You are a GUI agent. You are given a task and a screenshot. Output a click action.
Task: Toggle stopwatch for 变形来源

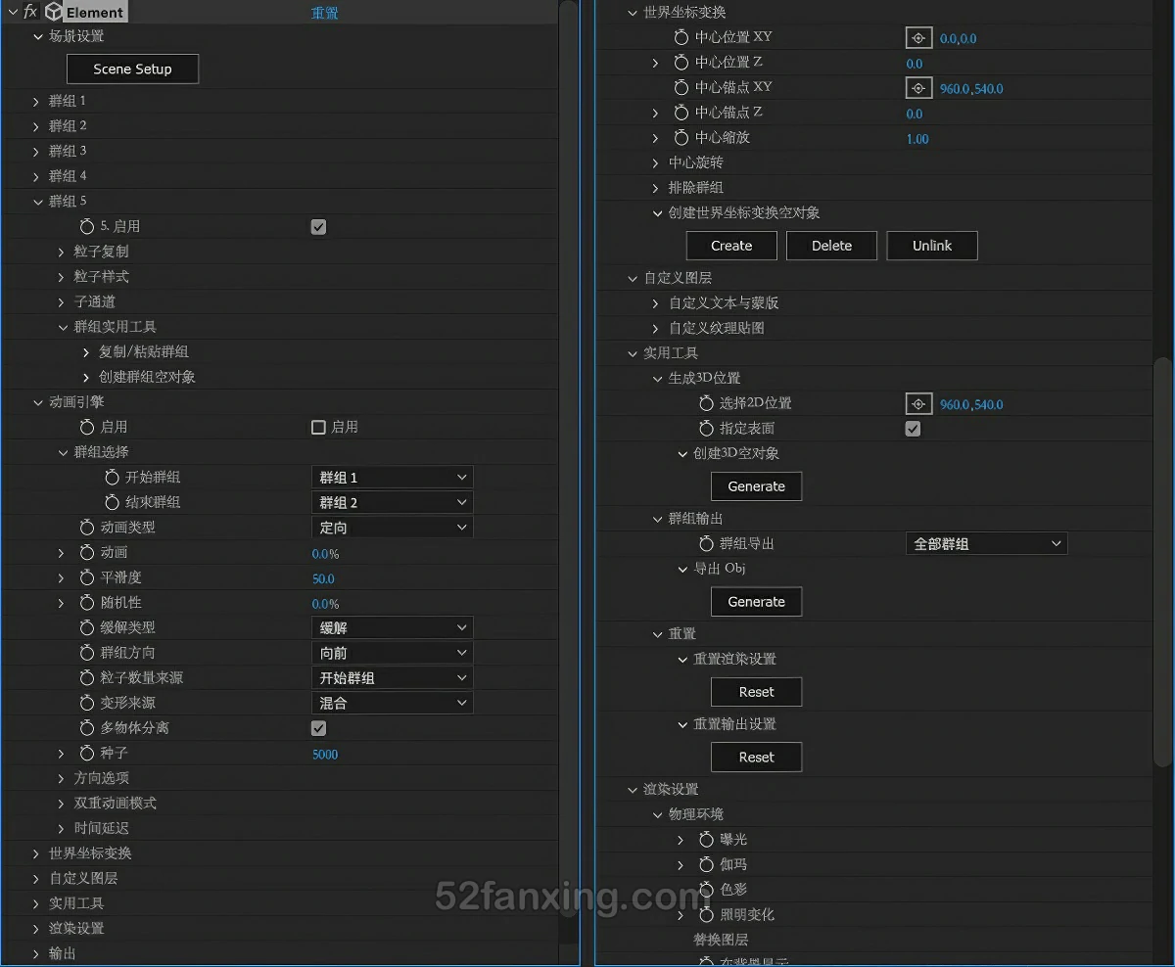(87, 703)
